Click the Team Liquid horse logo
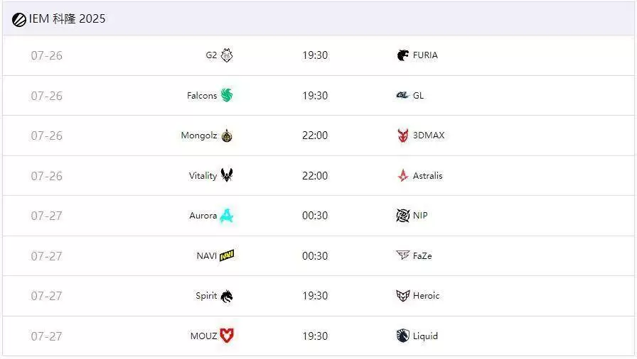The width and height of the screenshot is (637, 359). pyautogui.click(x=403, y=336)
